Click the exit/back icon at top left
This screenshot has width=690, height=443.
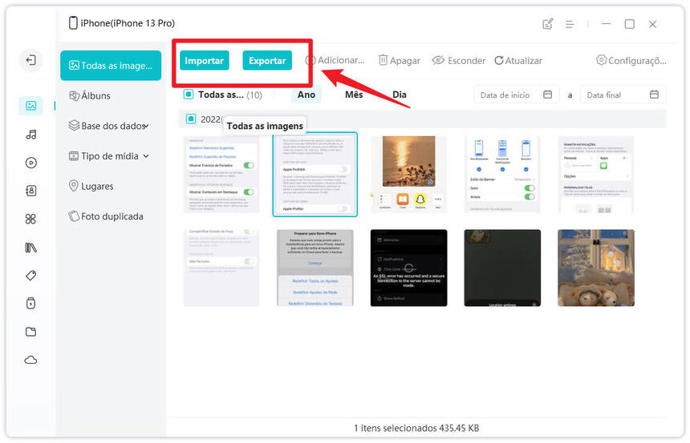tap(30, 60)
